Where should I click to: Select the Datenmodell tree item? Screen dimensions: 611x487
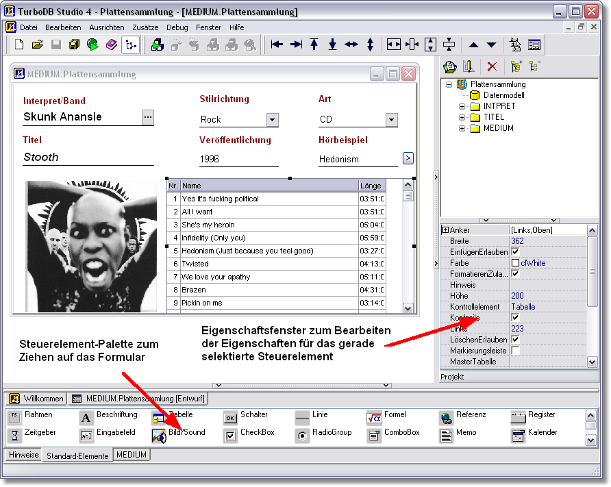click(504, 95)
